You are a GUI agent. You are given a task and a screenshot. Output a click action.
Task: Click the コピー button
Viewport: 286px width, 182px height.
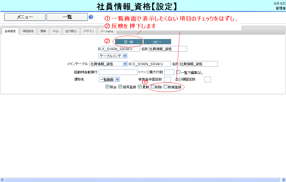pyautogui.click(x=157, y=42)
